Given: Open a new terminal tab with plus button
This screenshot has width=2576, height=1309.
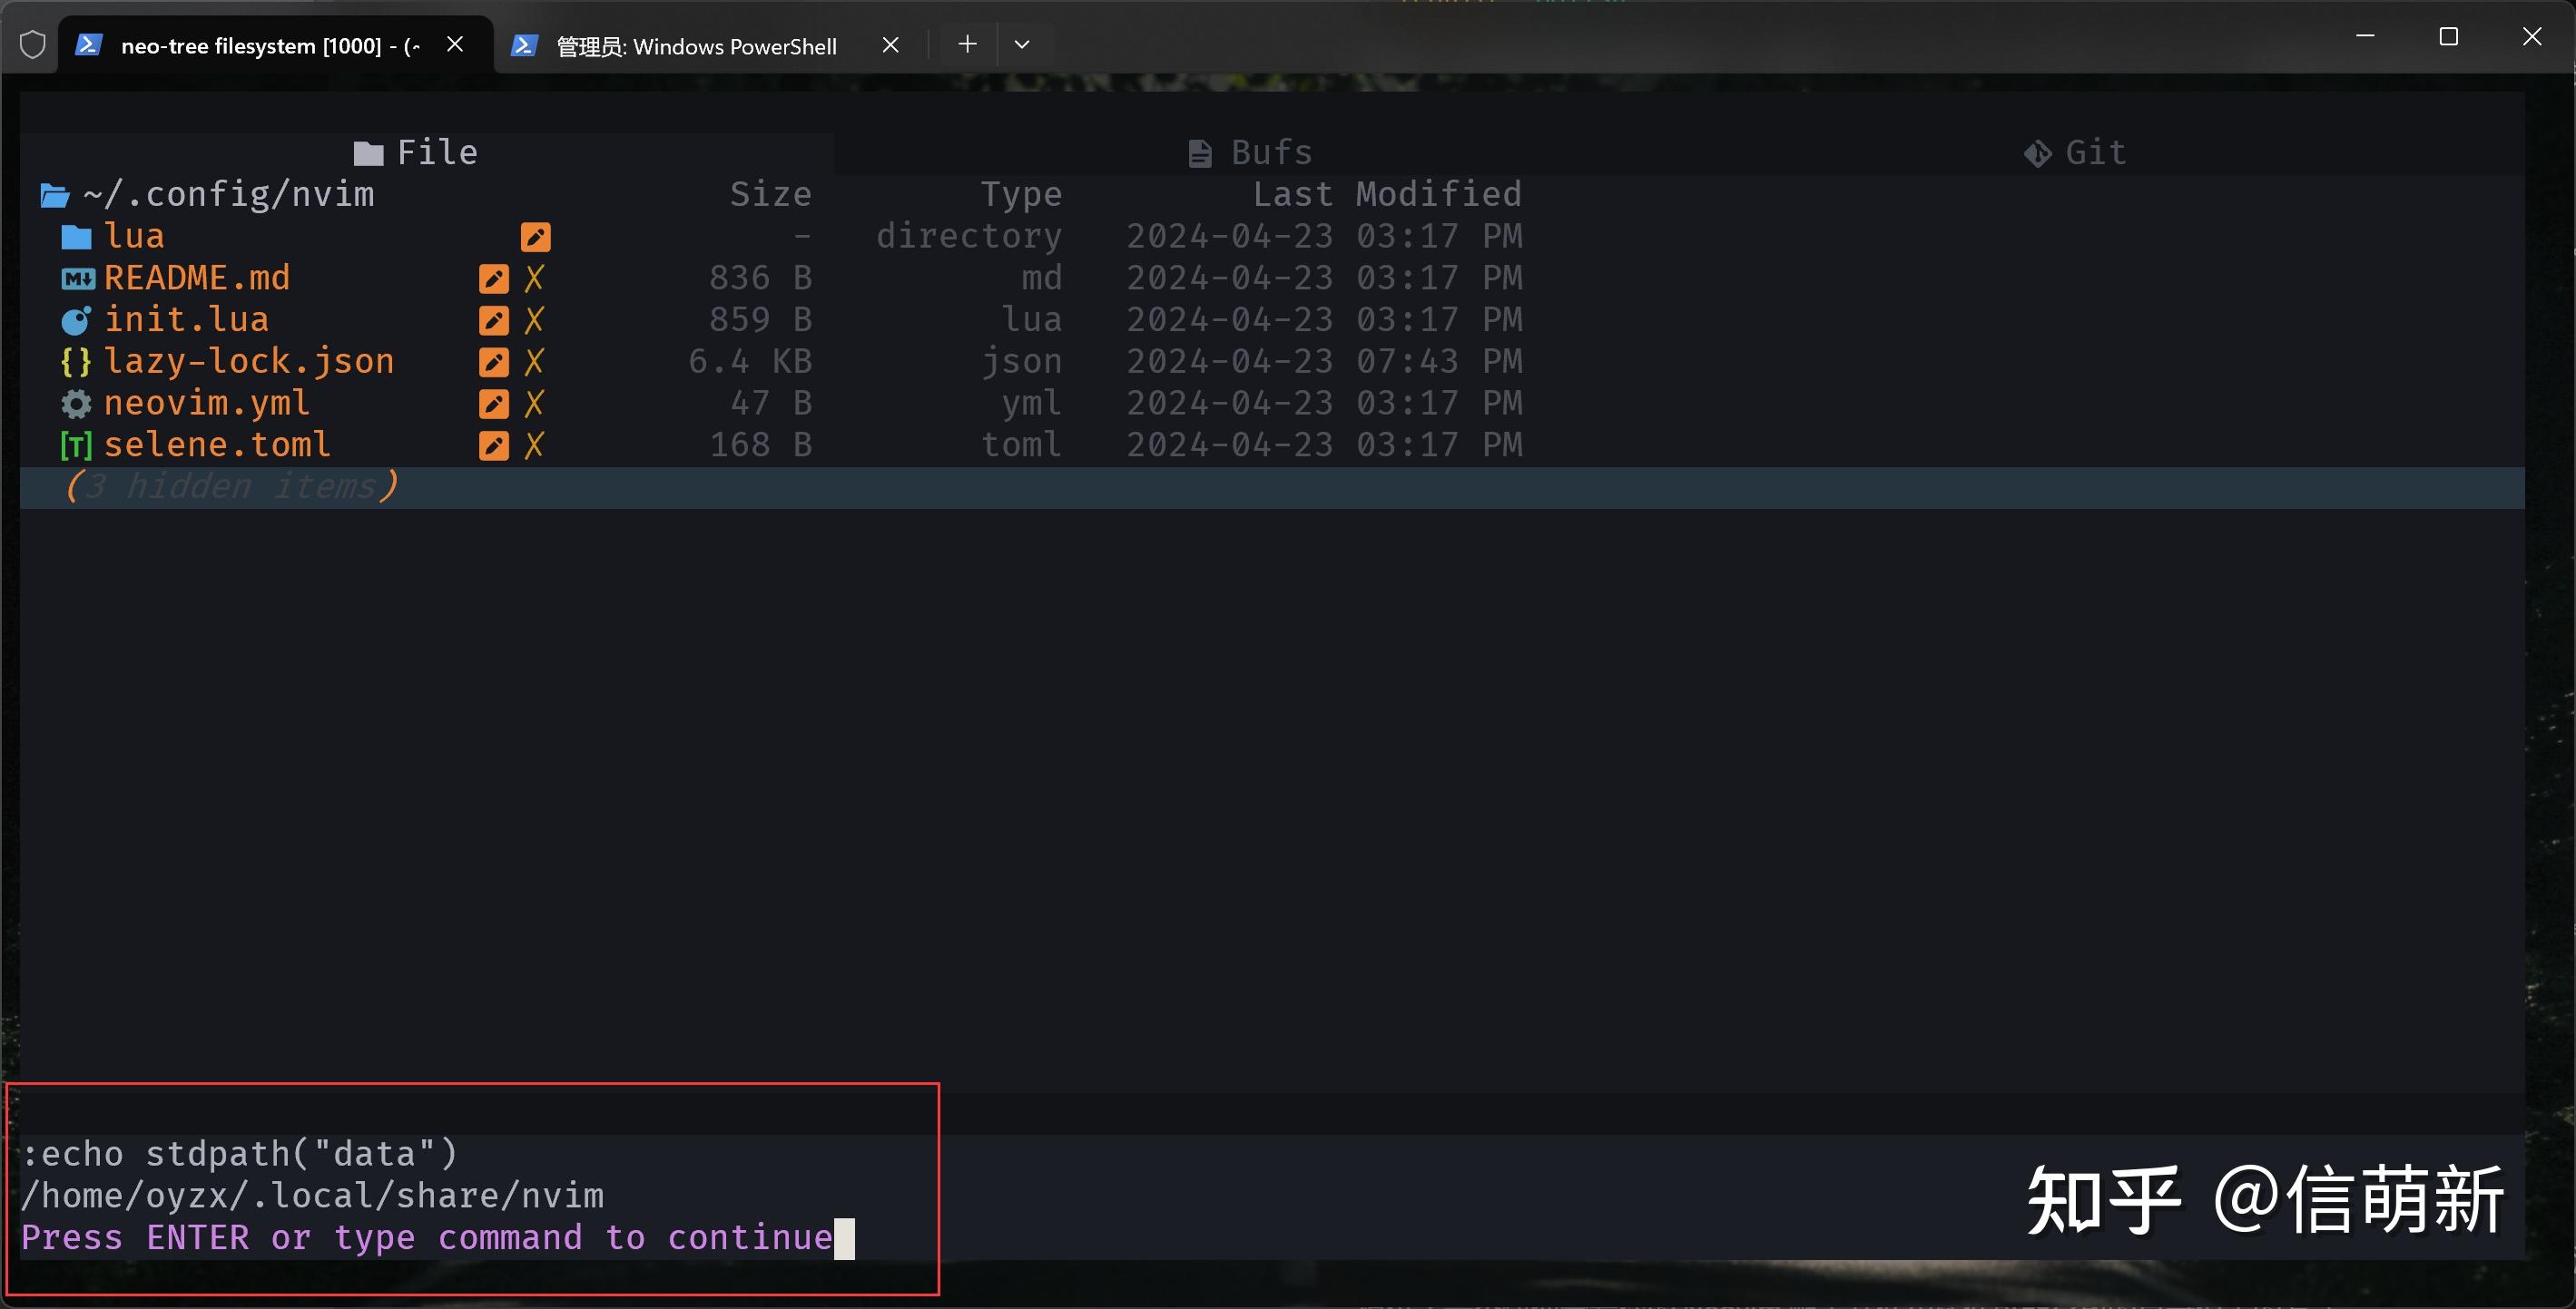Looking at the screenshot, I should tap(966, 44).
